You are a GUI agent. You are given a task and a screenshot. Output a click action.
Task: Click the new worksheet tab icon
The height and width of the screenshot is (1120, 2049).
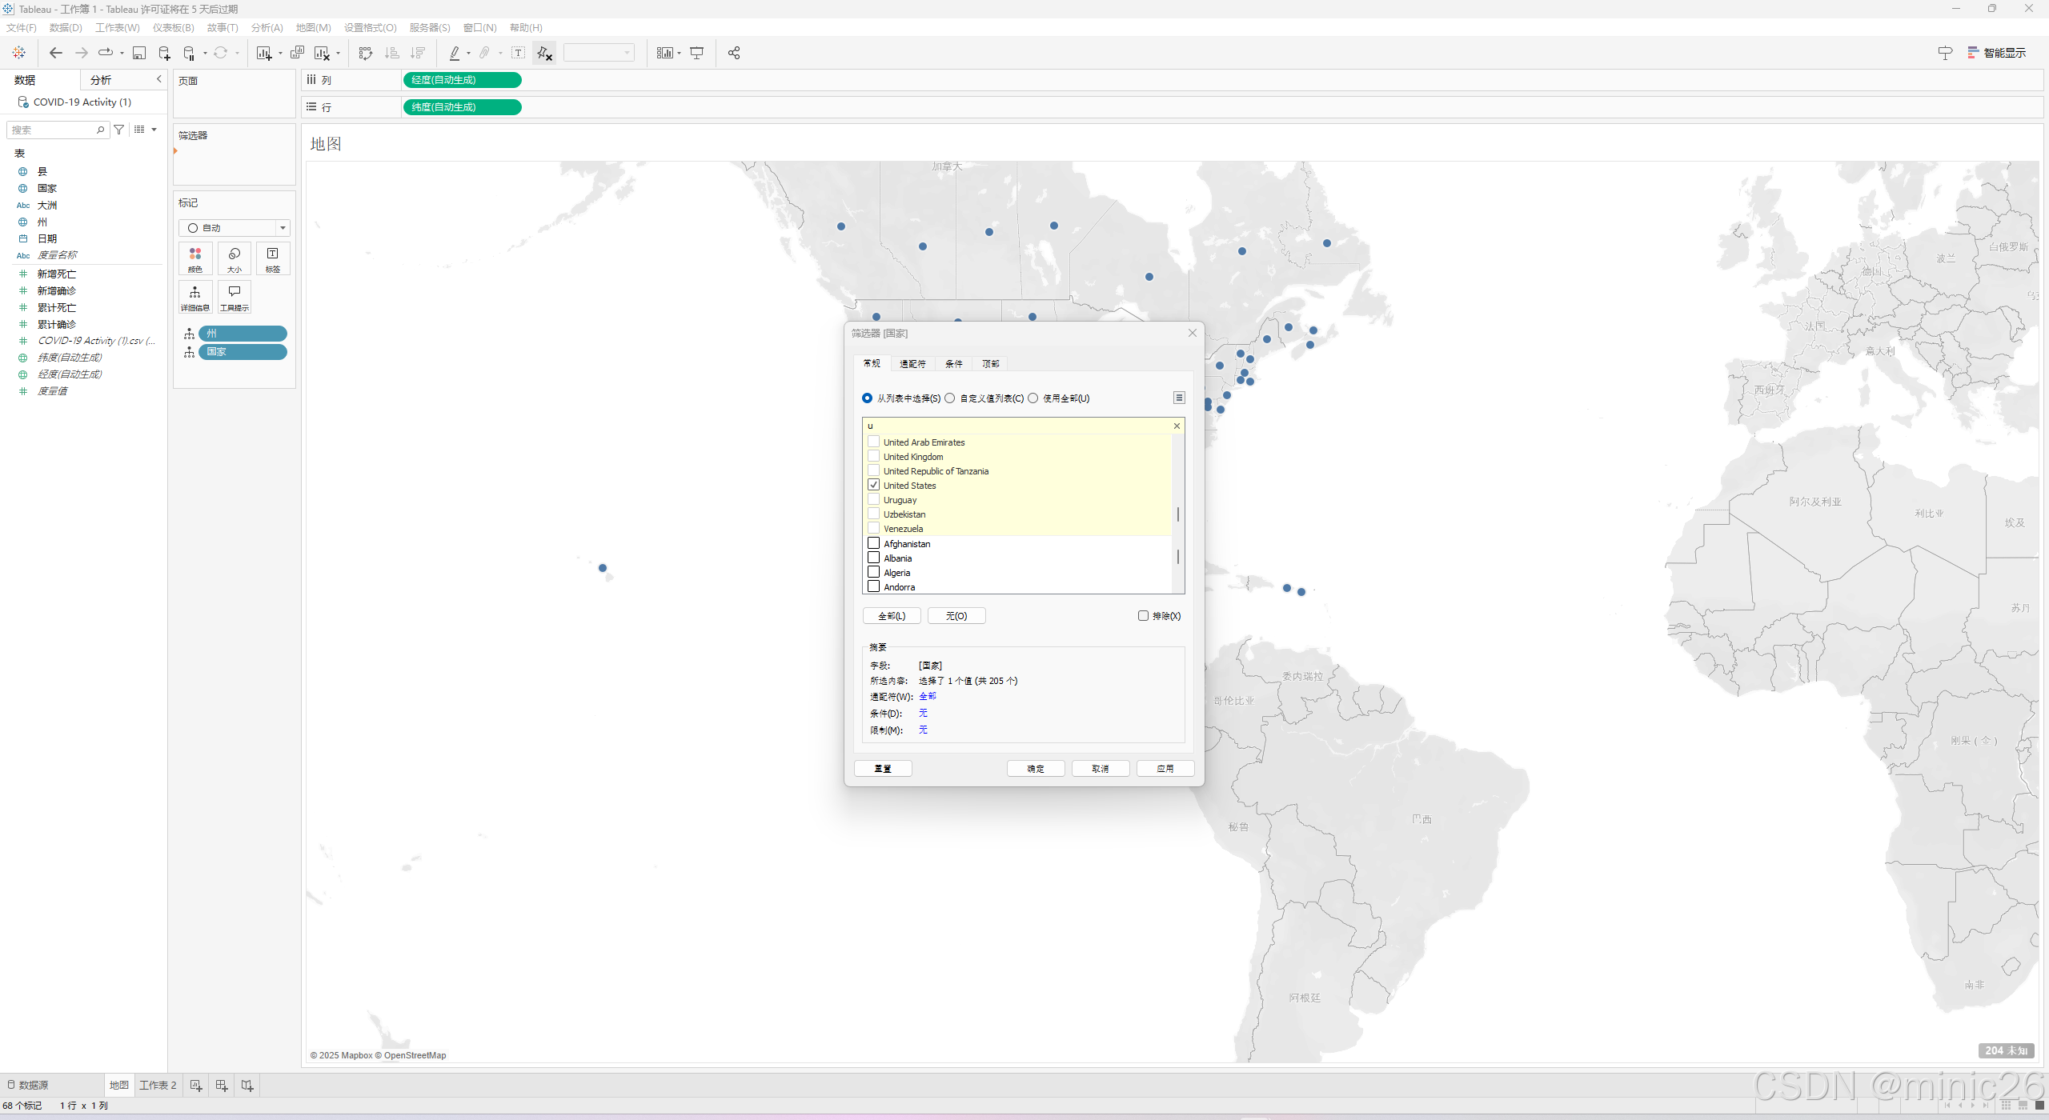[195, 1086]
